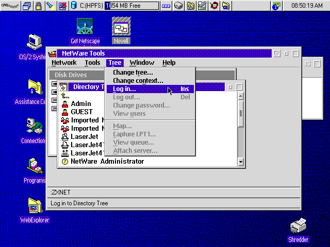Click the NetWare Tools hide button with diagonal line
Screen dimensions: 330x247
pyautogui.click(x=277, y=54)
